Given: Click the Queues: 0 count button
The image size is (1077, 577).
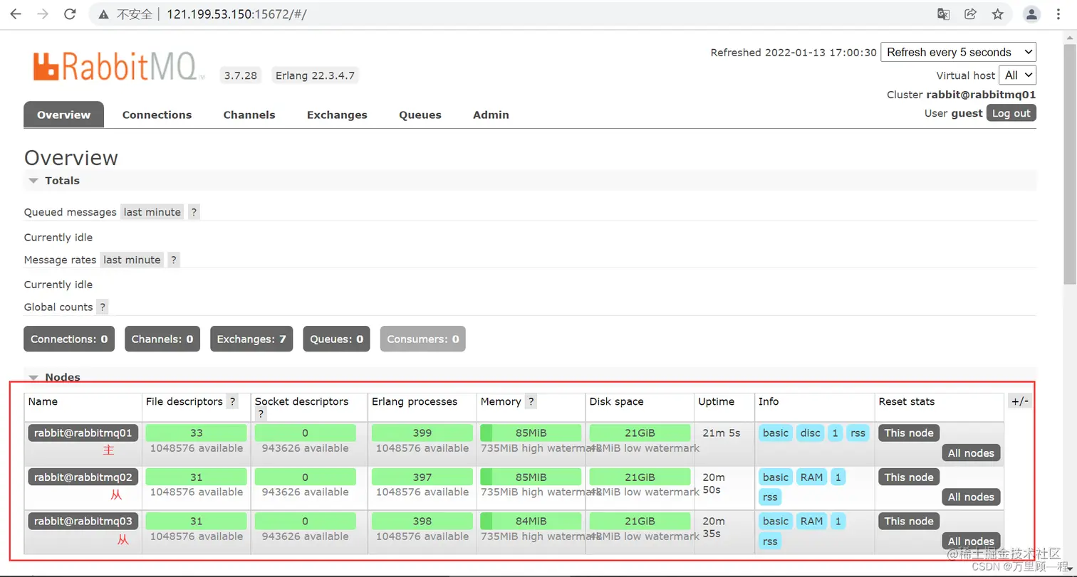Looking at the screenshot, I should (x=336, y=339).
